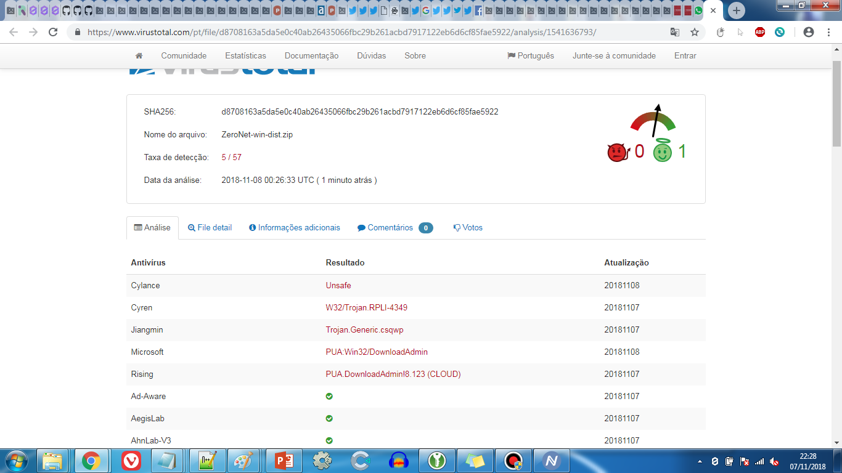The image size is (842, 473).
Task: Select the file name ZeroNet-win-dist.zip
Action: [257, 134]
